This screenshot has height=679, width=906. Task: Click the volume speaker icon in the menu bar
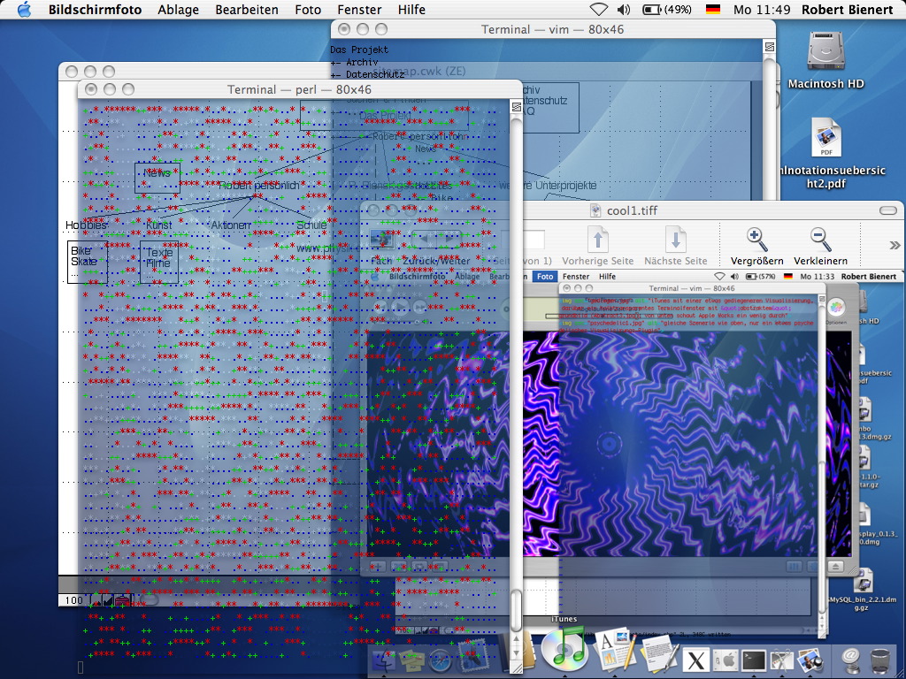624,9
